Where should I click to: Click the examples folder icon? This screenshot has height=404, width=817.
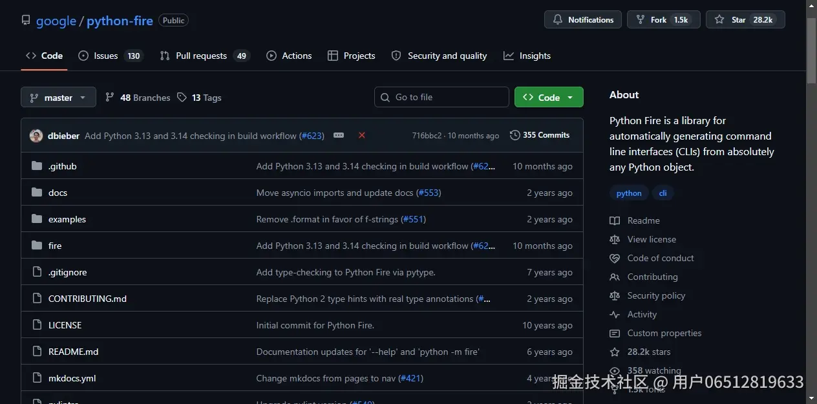coord(37,219)
